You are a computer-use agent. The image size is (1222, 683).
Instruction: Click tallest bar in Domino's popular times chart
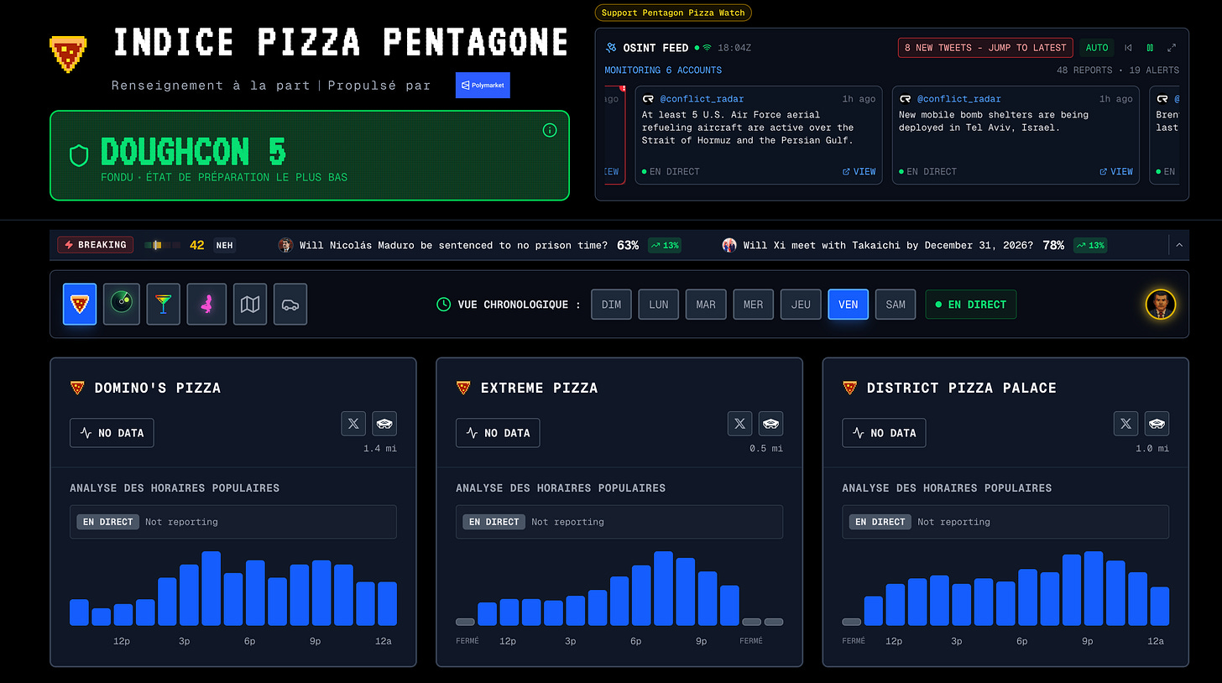click(x=211, y=588)
